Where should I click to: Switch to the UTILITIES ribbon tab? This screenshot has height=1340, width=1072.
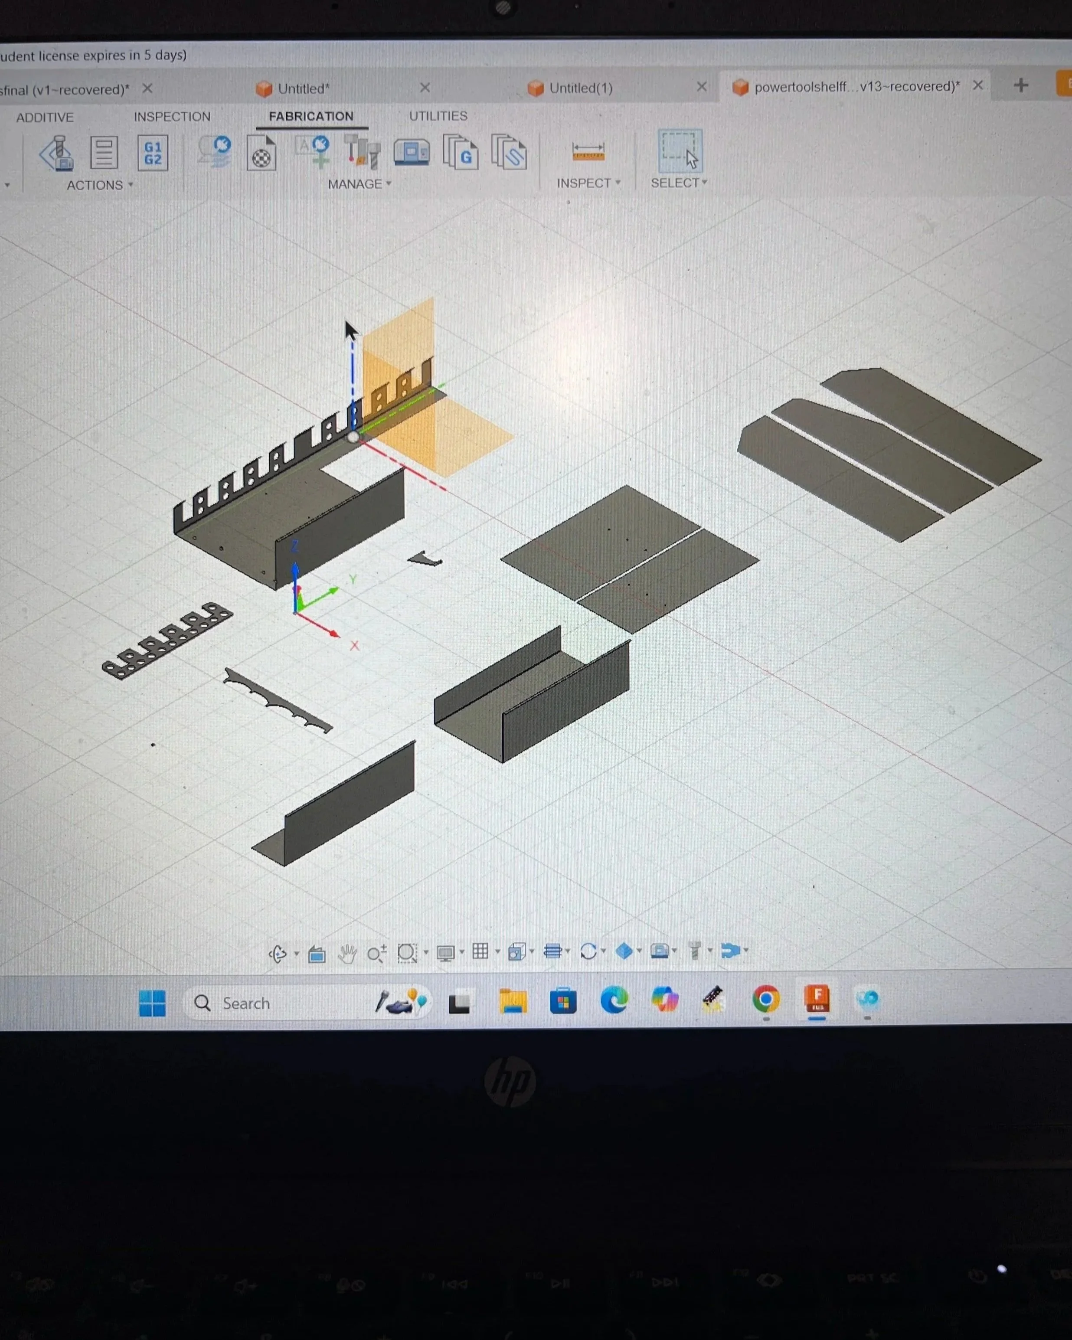(438, 116)
